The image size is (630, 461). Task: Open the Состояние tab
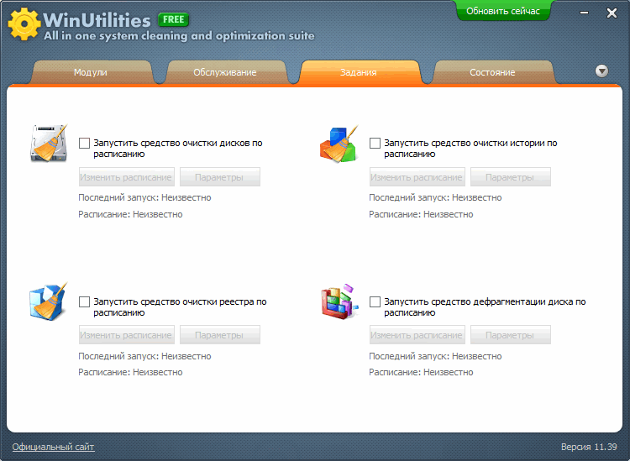coord(492,72)
